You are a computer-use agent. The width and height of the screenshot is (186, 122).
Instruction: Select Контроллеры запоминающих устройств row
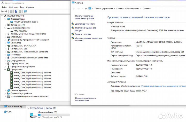click(x=29, y=52)
